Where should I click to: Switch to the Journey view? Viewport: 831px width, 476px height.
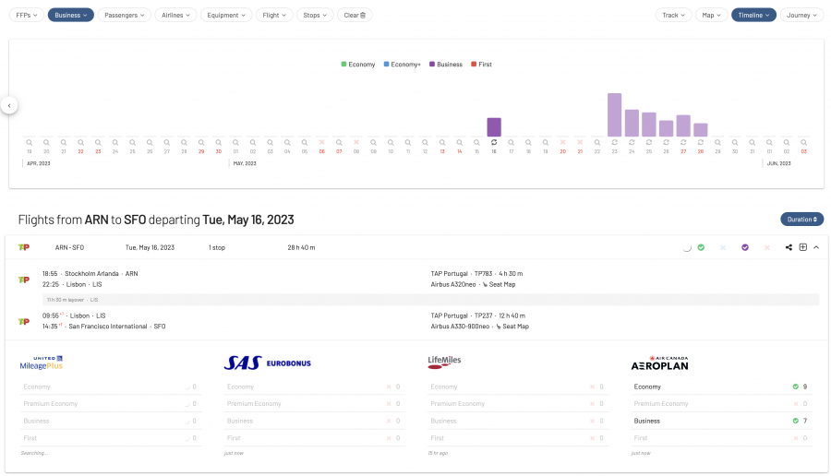(x=801, y=15)
